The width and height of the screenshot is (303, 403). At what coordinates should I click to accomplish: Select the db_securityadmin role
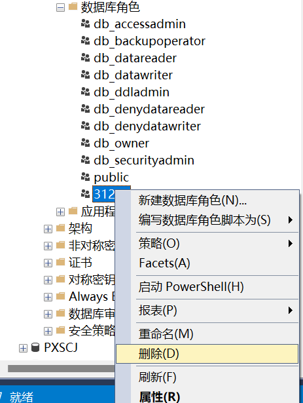(x=144, y=161)
